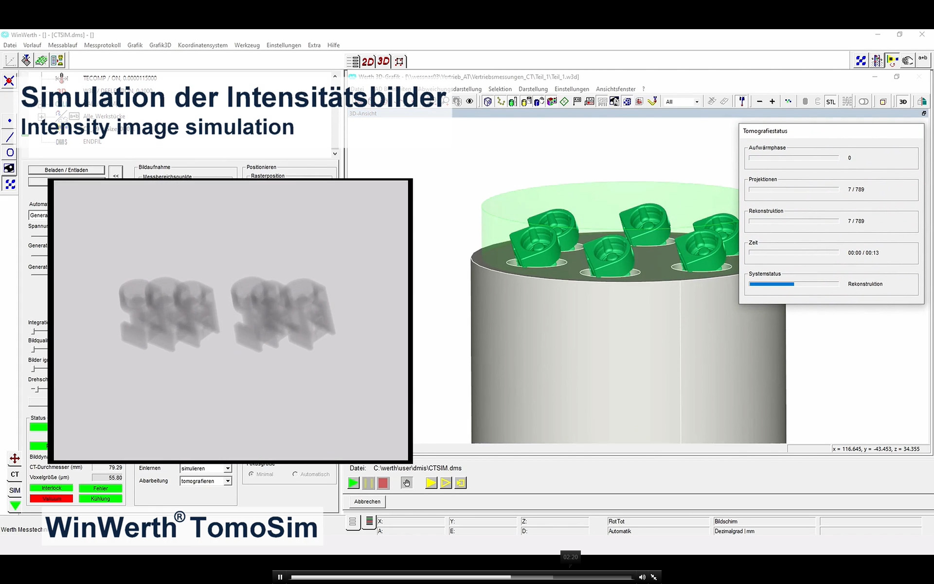The width and height of the screenshot is (934, 584).
Task: Toggle the eye visibility icon in 3D toolbar
Action: 469,101
